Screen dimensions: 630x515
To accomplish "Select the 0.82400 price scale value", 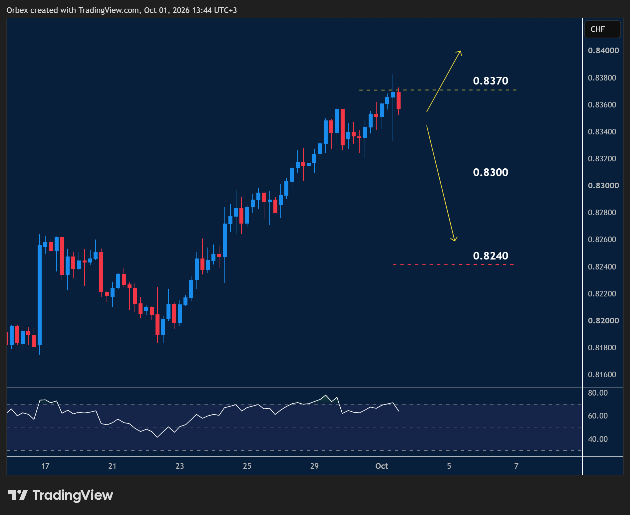I will click(x=602, y=267).
